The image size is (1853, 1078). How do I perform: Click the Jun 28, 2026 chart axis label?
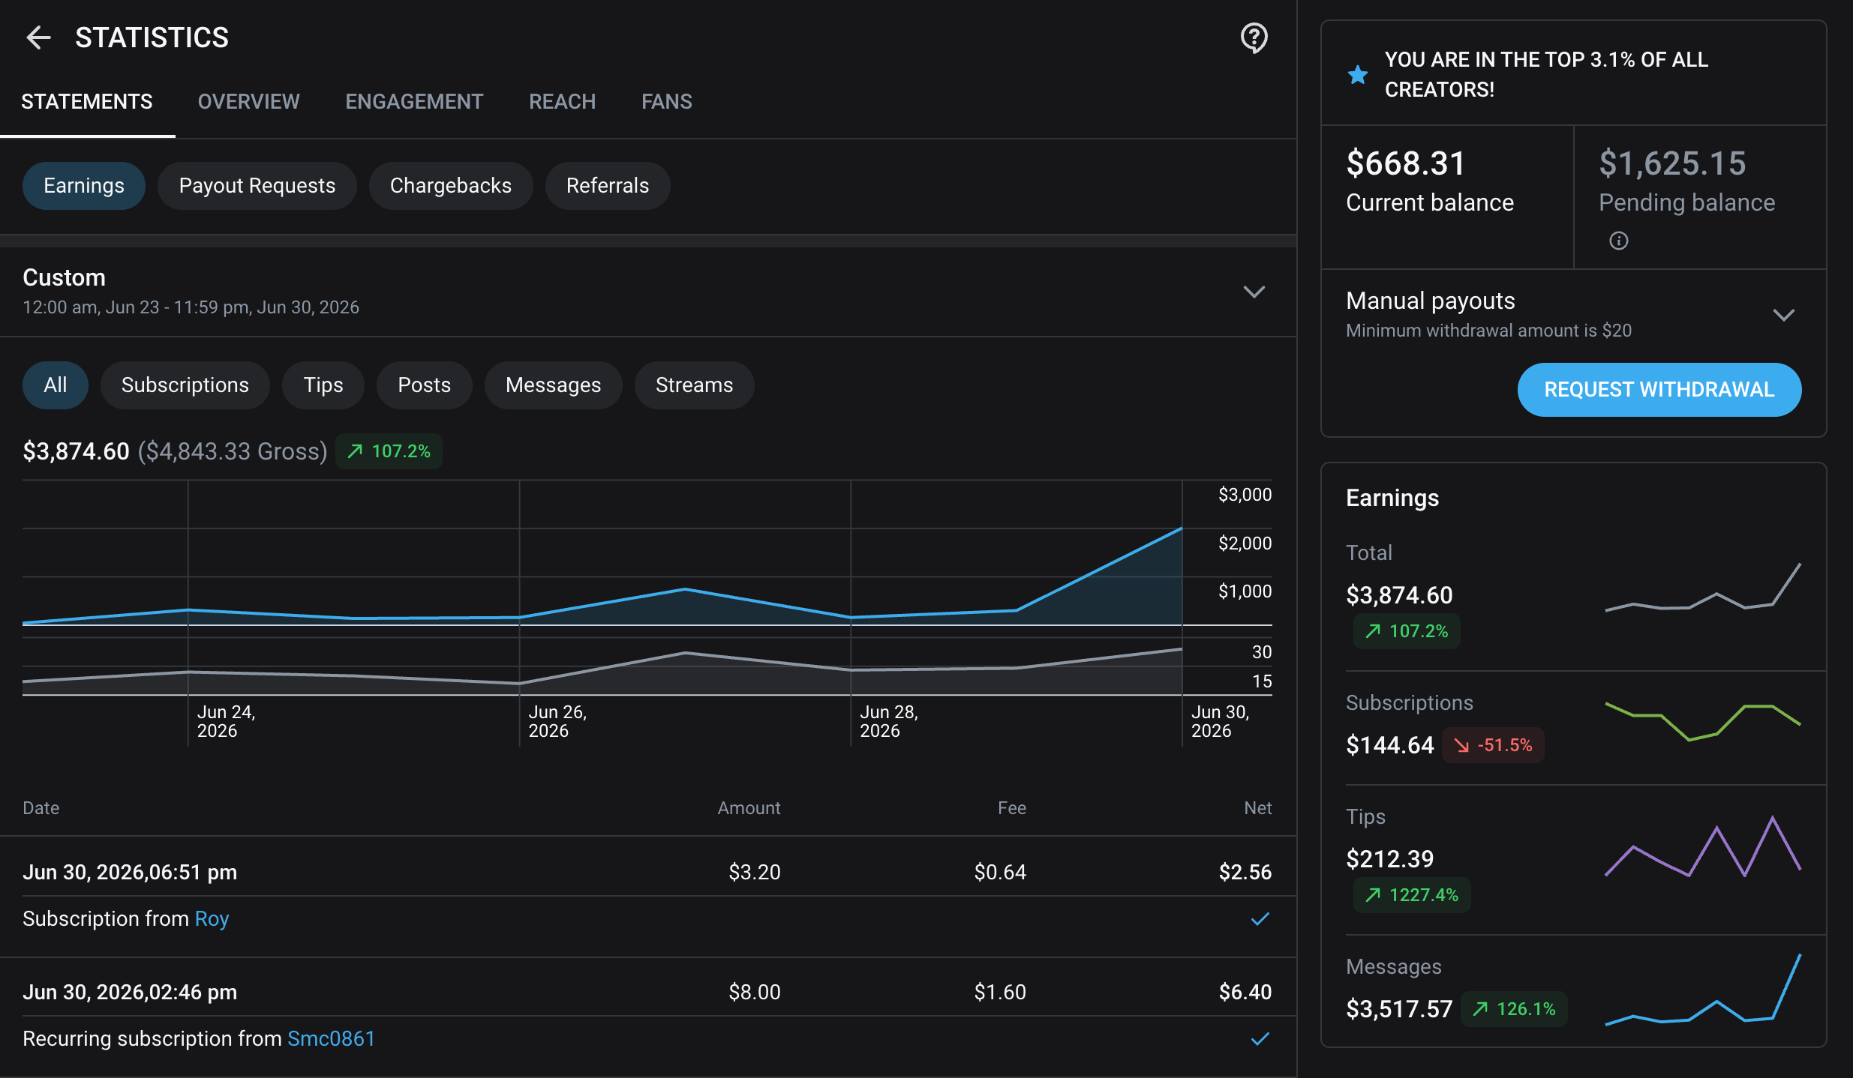[x=890, y=721]
